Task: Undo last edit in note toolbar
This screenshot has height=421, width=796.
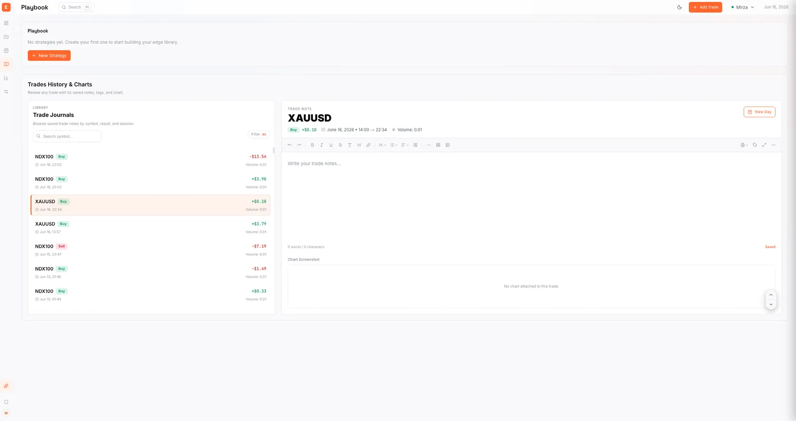Action: pyautogui.click(x=290, y=145)
